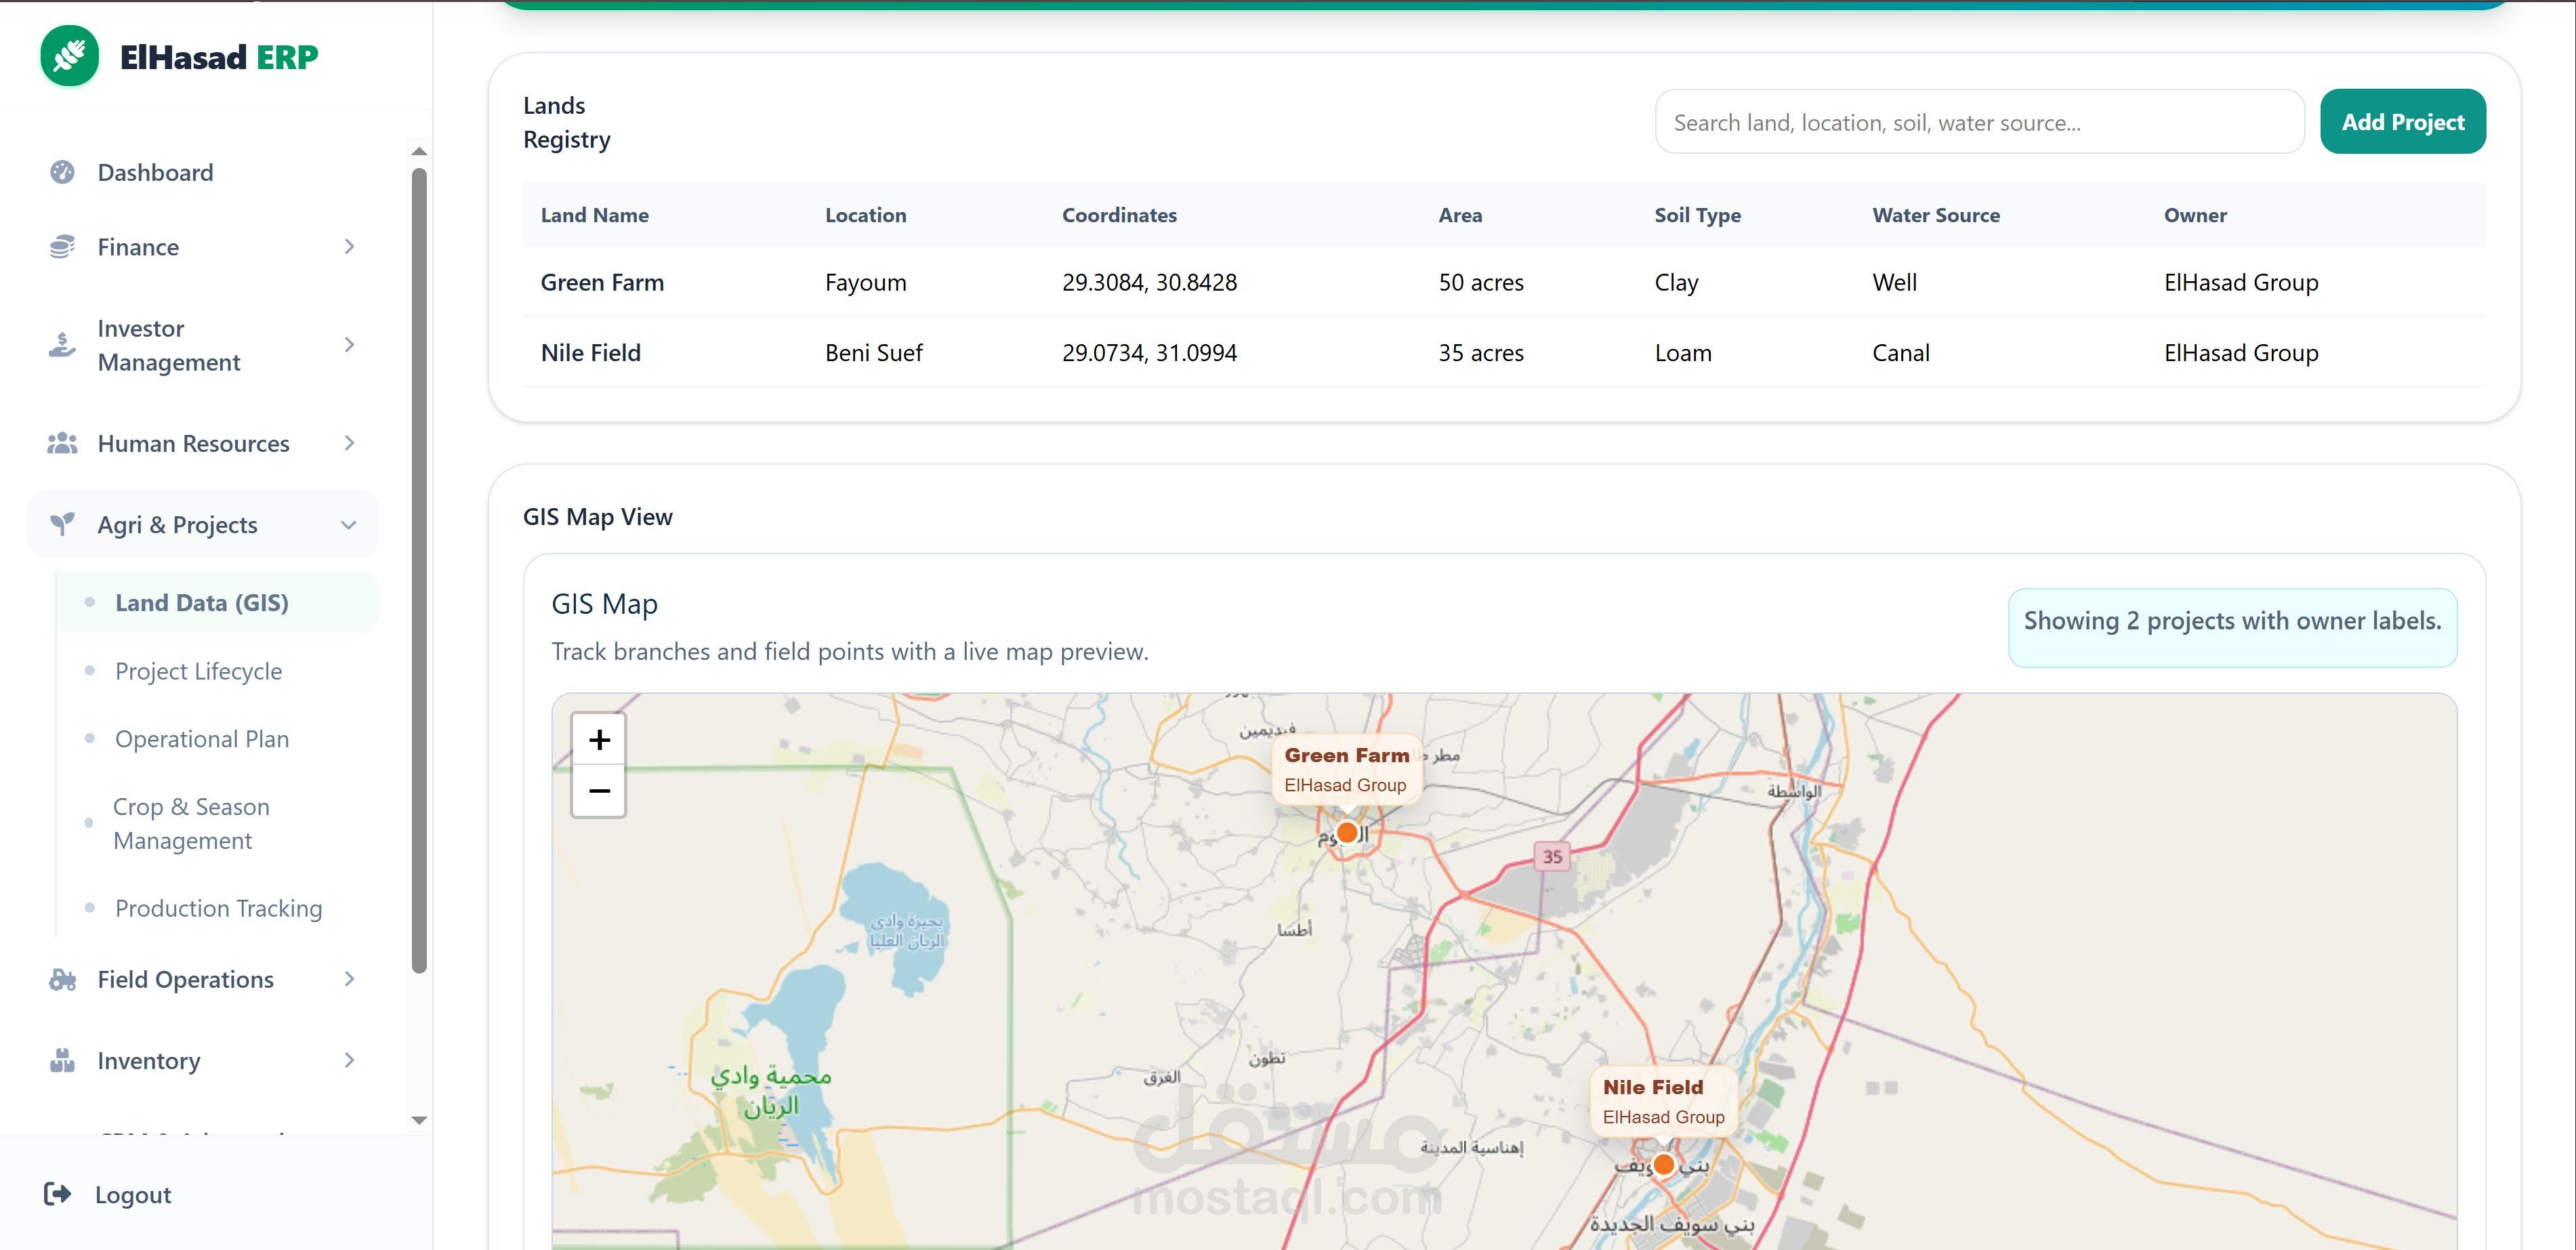Viewport: 2576px width, 1250px height.
Task: Click the Investor Management hand-dollar icon
Action: [x=62, y=345]
